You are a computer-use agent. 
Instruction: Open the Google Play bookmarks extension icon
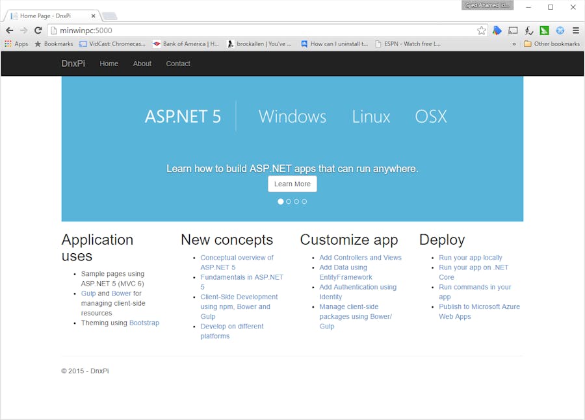click(497, 30)
